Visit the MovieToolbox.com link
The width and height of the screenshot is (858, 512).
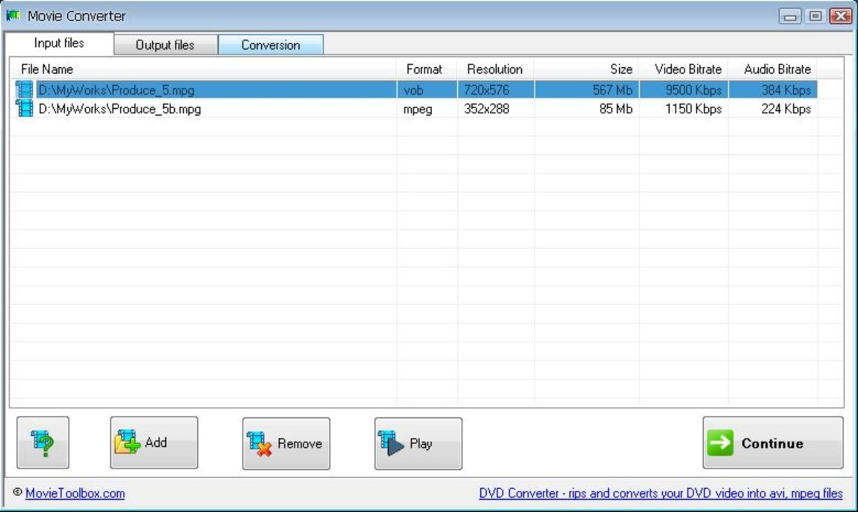click(75, 493)
